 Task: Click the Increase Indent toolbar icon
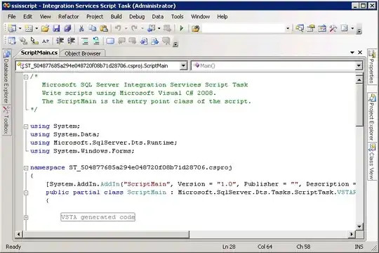[71, 41]
